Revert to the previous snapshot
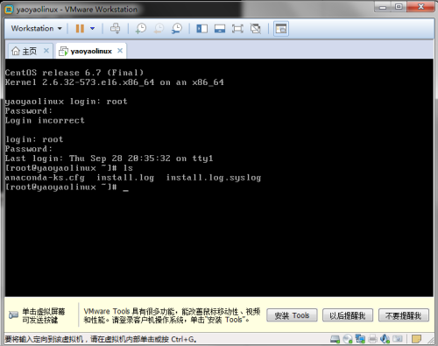The image size is (438, 346). 159,28
